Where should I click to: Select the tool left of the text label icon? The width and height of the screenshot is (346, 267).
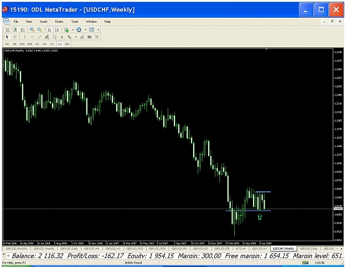coord(89,37)
